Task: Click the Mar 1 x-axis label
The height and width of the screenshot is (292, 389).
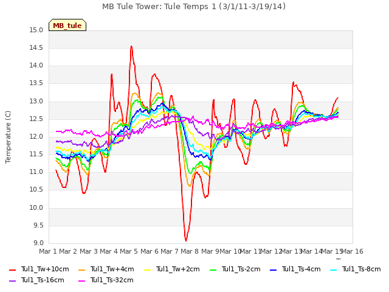Action: (x=48, y=251)
